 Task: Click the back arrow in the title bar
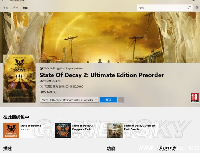pyautogui.click(x=3, y=1)
